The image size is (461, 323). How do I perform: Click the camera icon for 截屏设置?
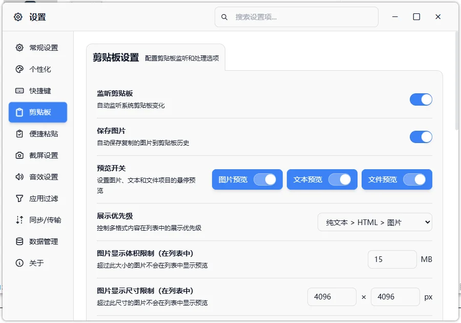19,155
